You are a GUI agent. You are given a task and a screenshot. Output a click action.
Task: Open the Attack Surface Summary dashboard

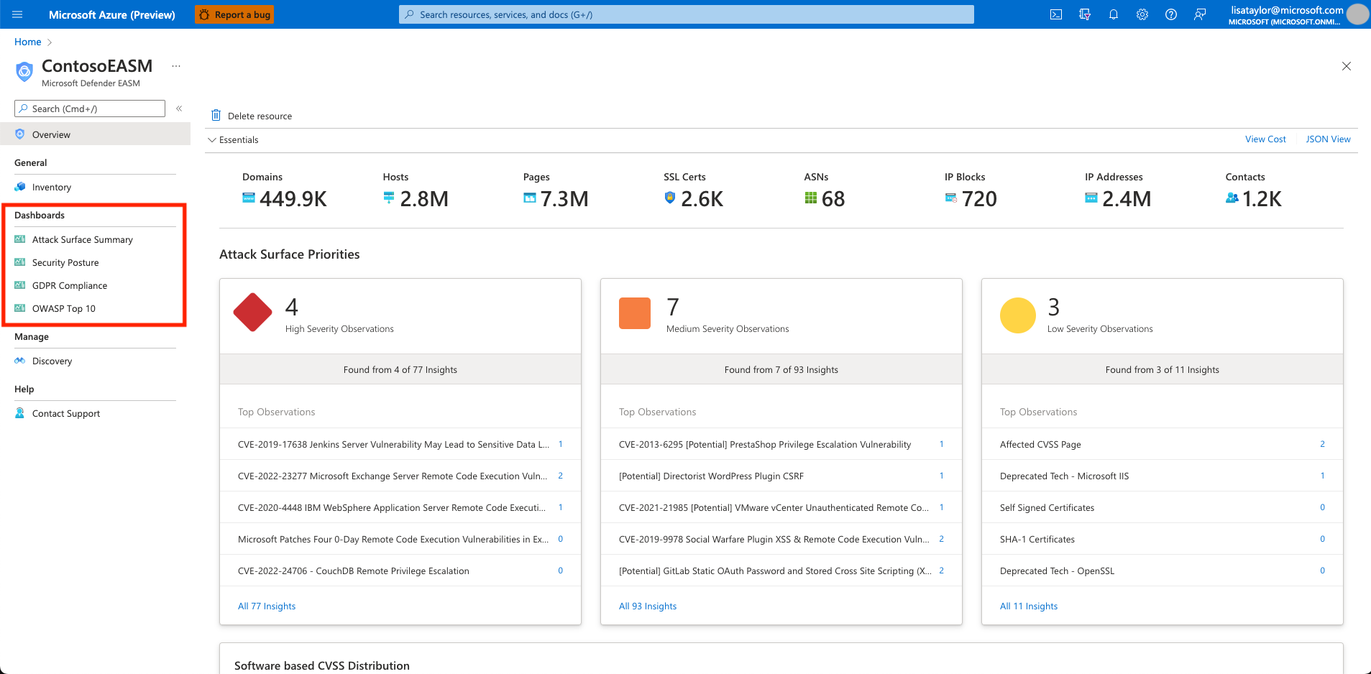(82, 240)
